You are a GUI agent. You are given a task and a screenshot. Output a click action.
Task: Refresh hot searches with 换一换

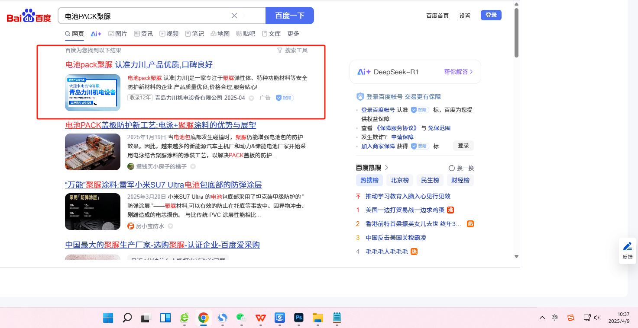(461, 168)
